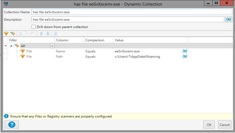
Task: Collapse the All filter group tree
Action: (11, 46)
